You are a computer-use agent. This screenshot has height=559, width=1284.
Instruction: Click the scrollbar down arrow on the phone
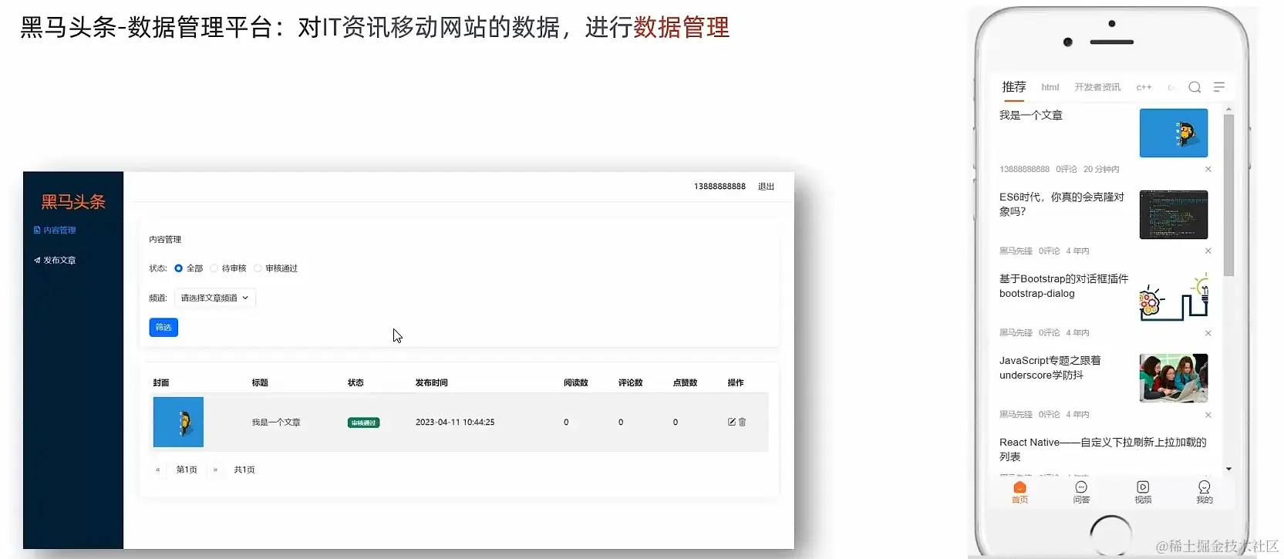[x=1228, y=469]
